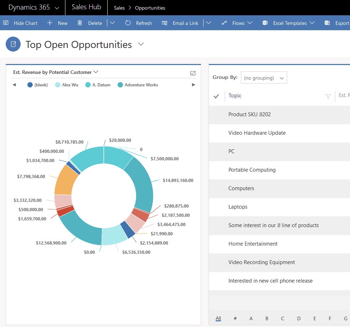Click Opportunities in the breadcrumb

(x=150, y=8)
